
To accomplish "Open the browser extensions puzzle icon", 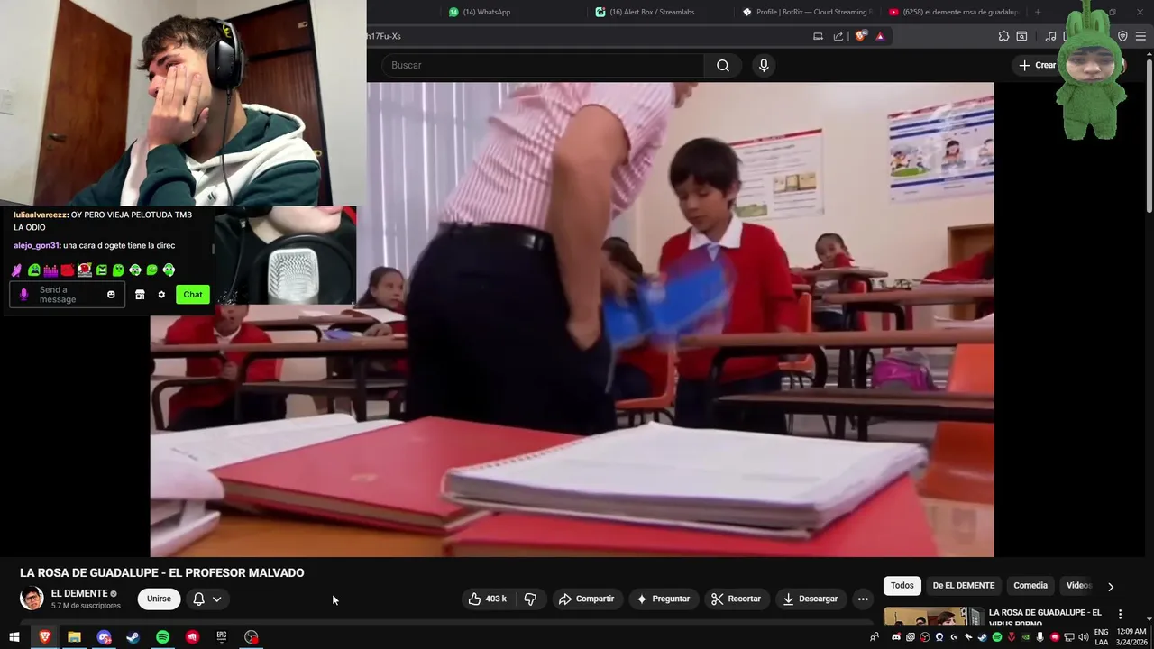I will pyautogui.click(x=1003, y=36).
